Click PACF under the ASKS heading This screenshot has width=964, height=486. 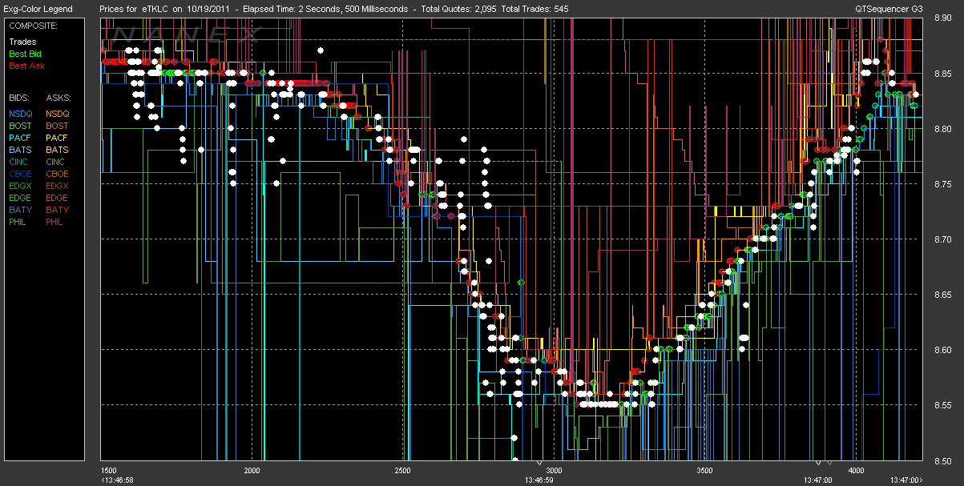coord(58,138)
